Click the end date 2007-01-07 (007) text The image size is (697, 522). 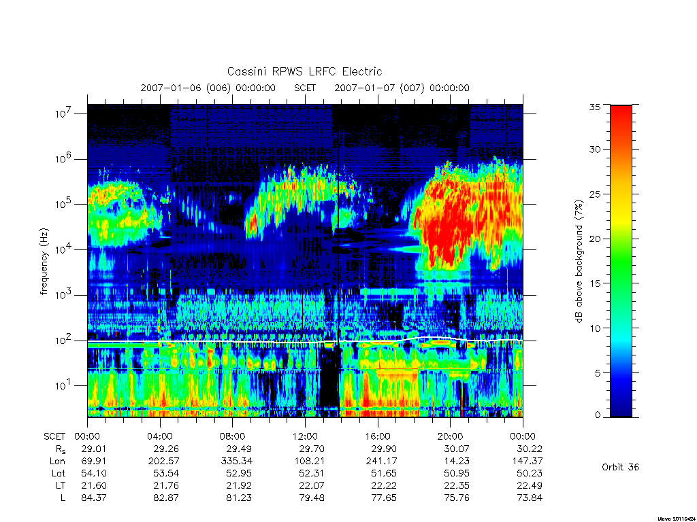click(379, 88)
